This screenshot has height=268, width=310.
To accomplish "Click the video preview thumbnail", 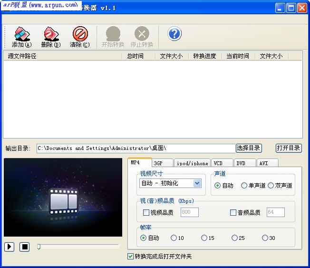I will pos(63,197).
